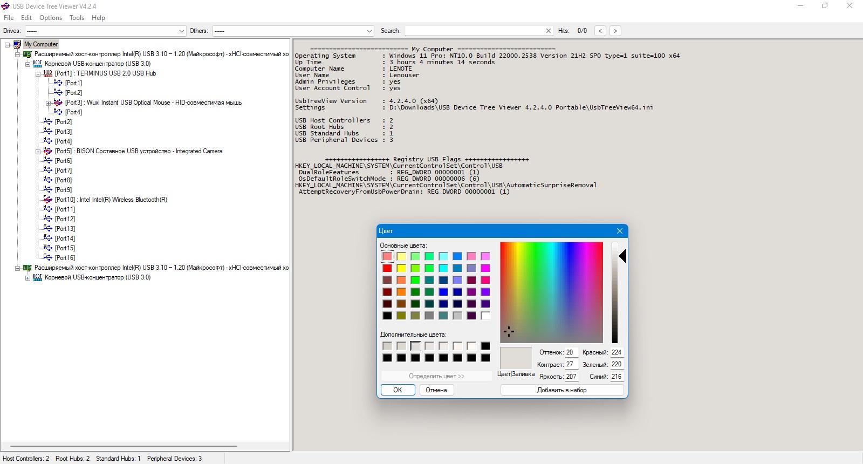Screen dimensions: 863x464
Task: Click the USB icon for Port13
Action: 48,229
